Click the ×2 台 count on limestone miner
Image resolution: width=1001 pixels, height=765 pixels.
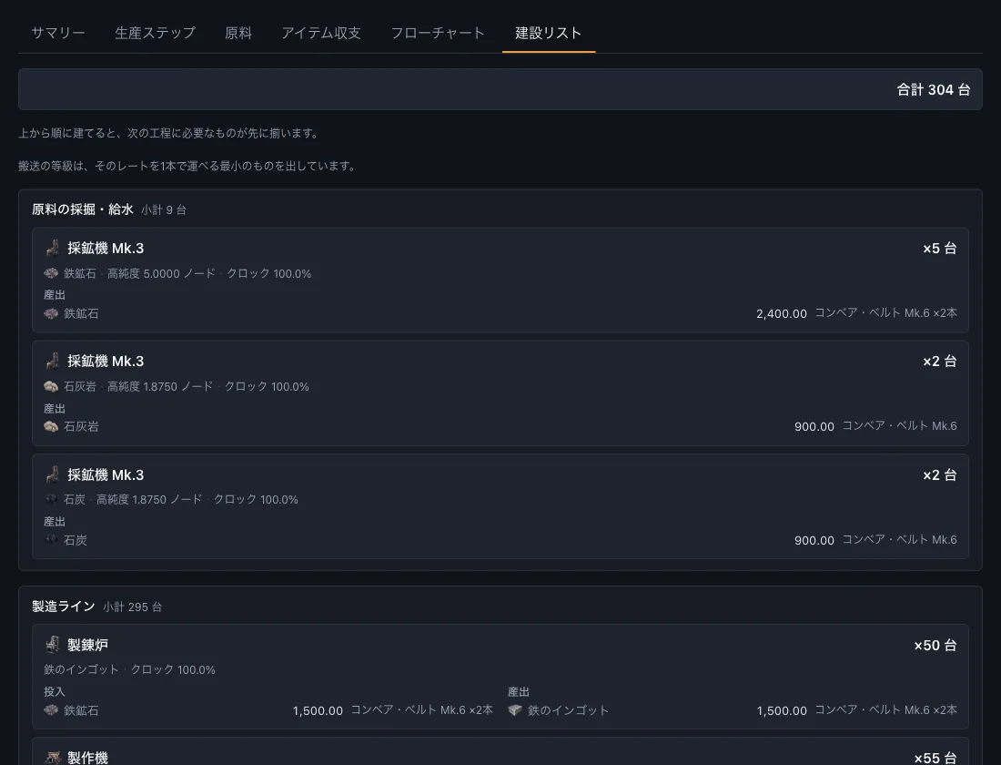(x=940, y=361)
